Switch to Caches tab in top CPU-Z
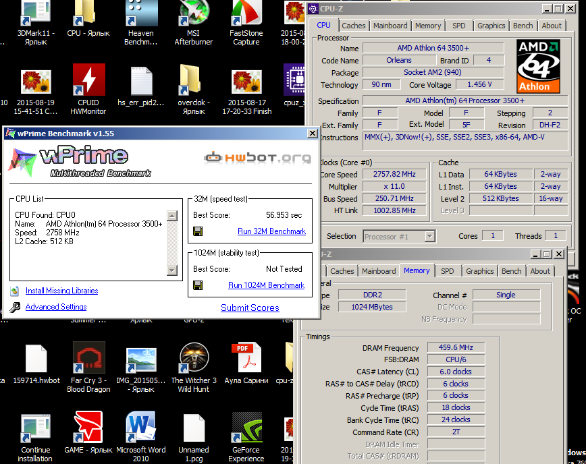586x464 pixels. point(354,26)
